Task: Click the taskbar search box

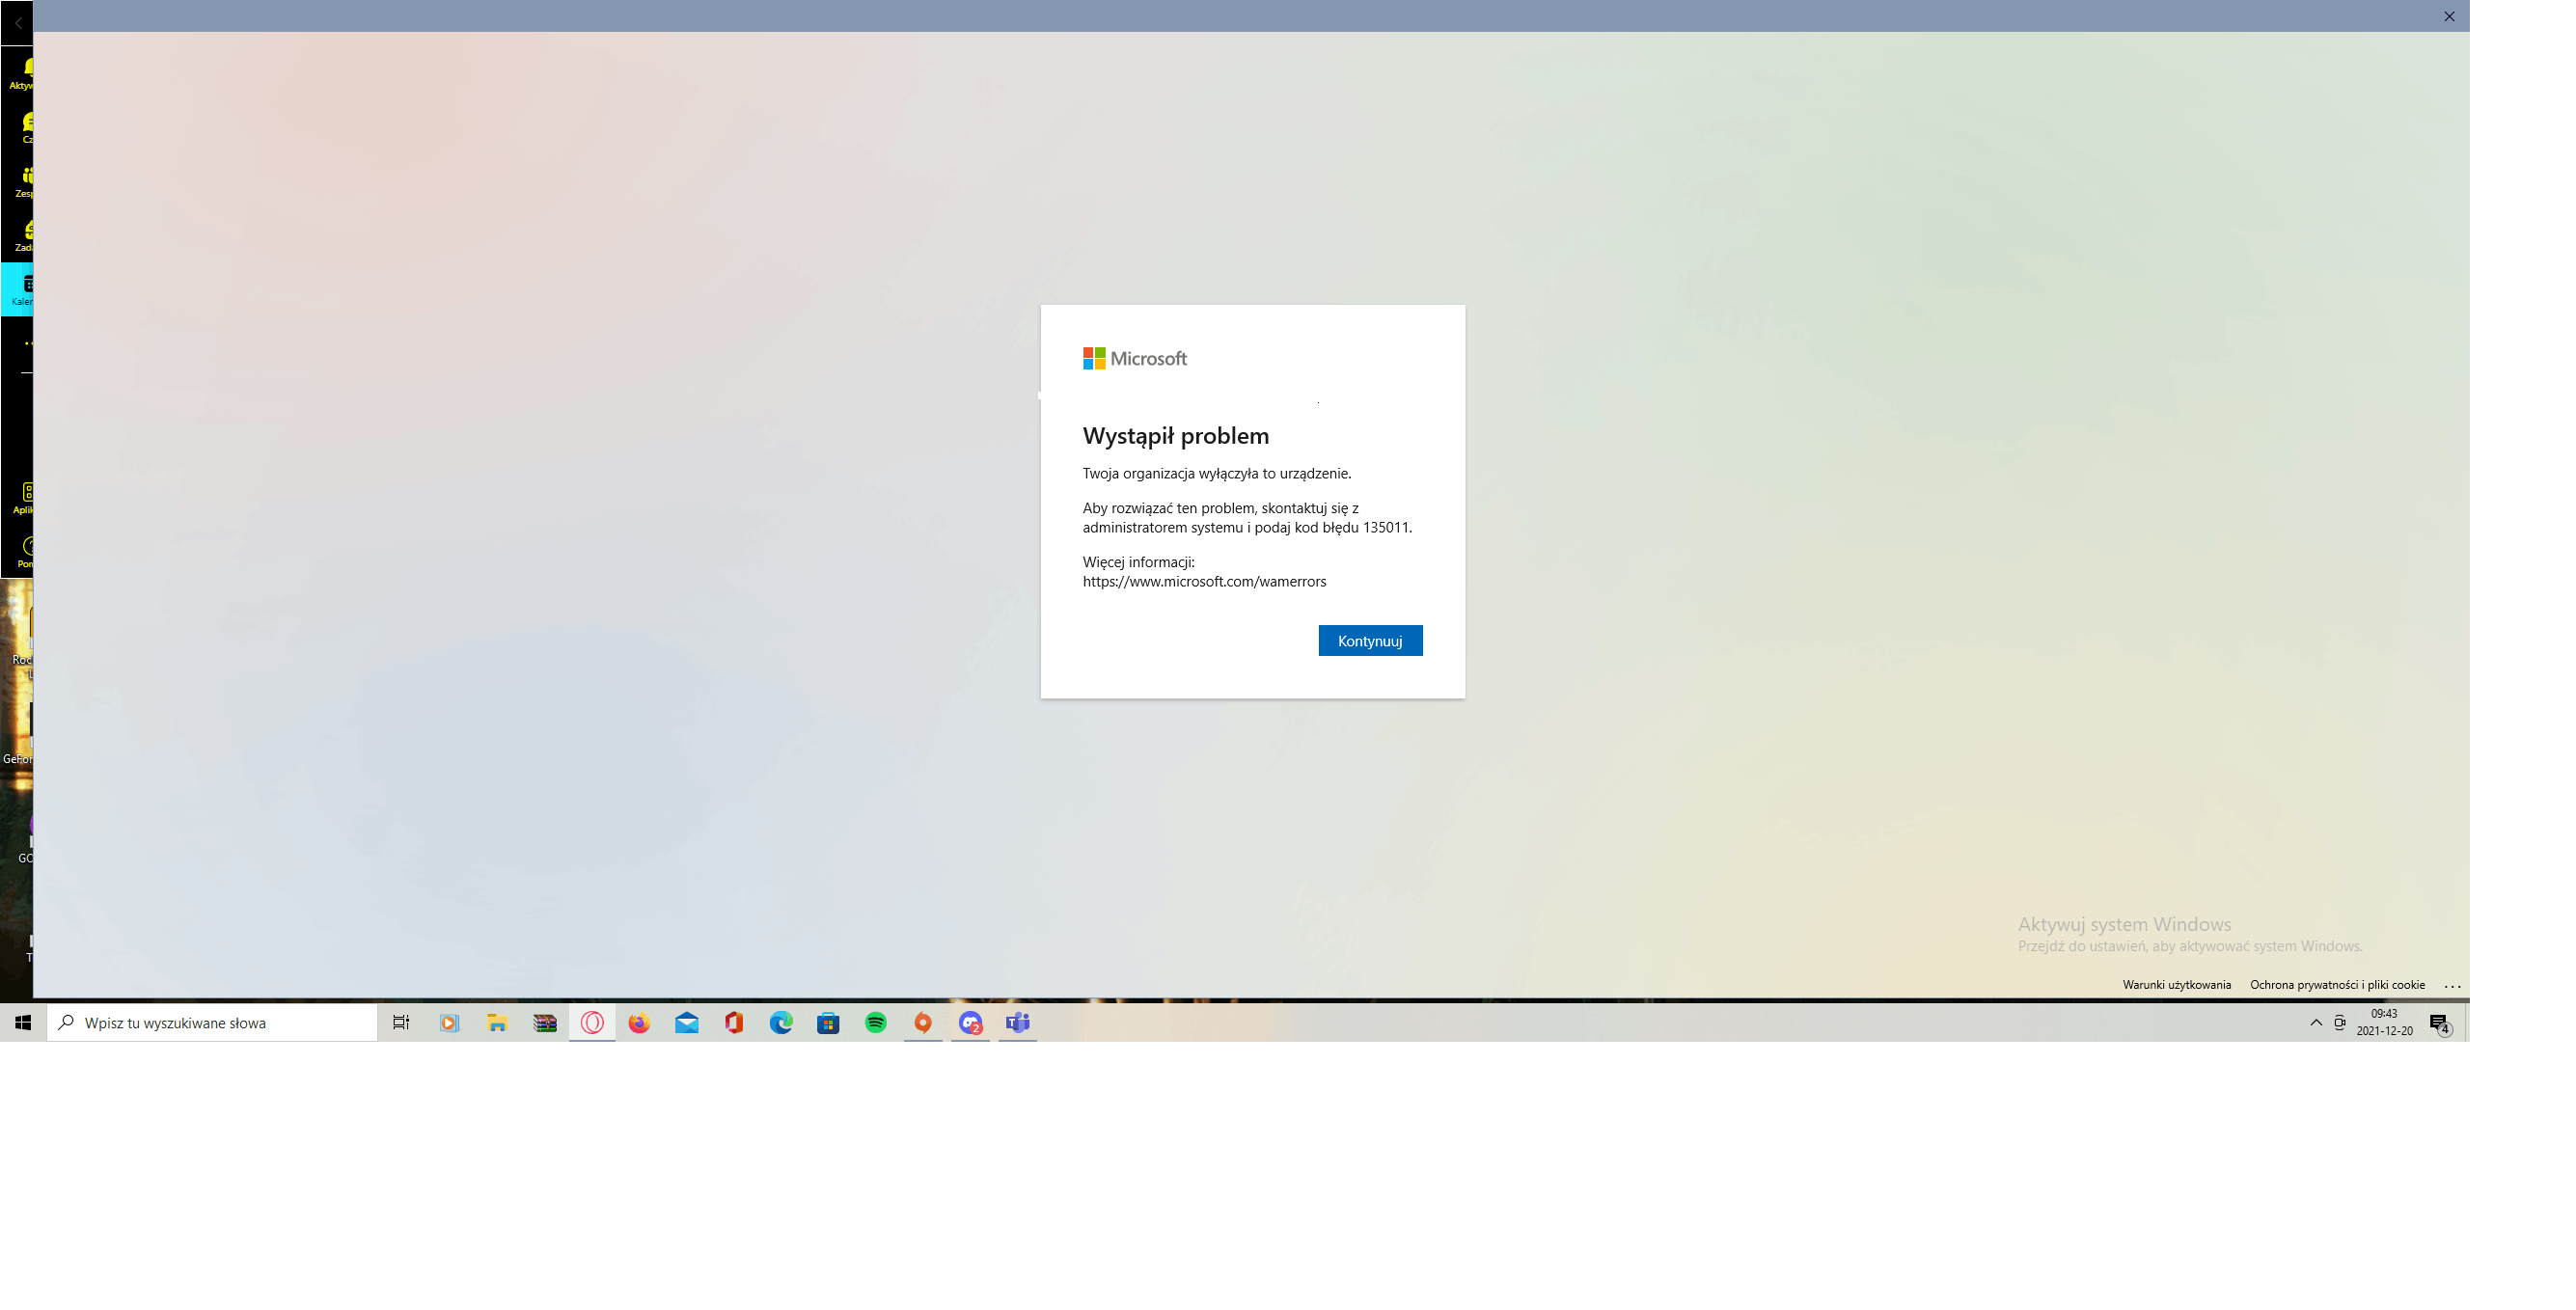Action: pyautogui.click(x=212, y=1022)
